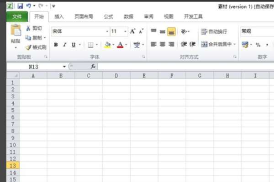The height and width of the screenshot is (182, 274).
Task: Open the 剪贴板 dialog launcher
Action: (x=46, y=57)
